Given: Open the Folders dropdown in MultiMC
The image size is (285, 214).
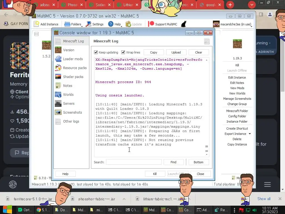Looking at the screenshot, I should 73,24.
